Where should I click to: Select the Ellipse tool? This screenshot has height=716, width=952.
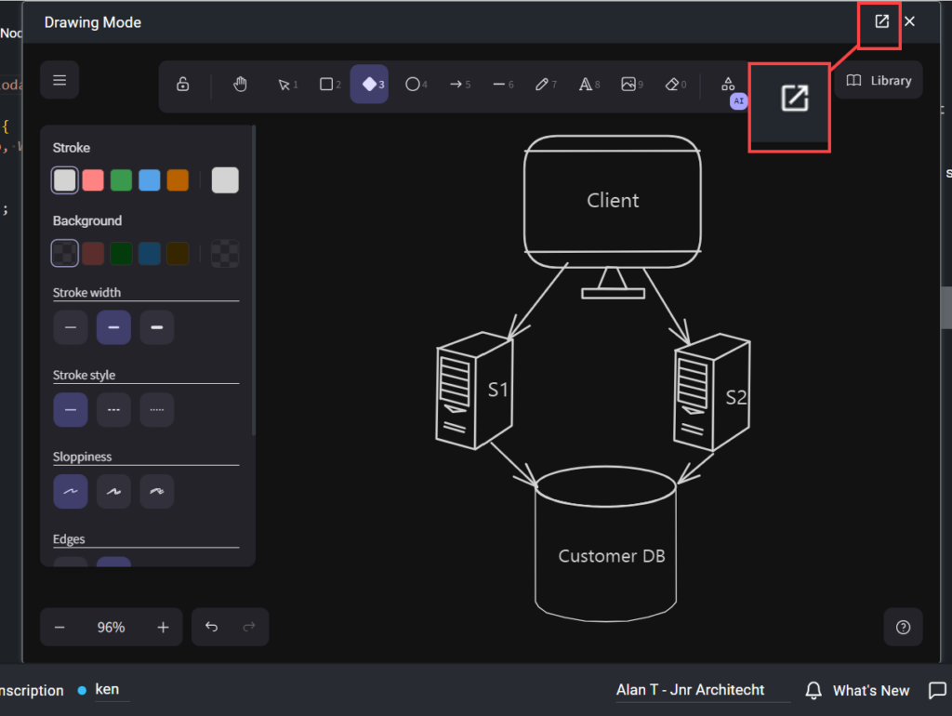point(413,84)
